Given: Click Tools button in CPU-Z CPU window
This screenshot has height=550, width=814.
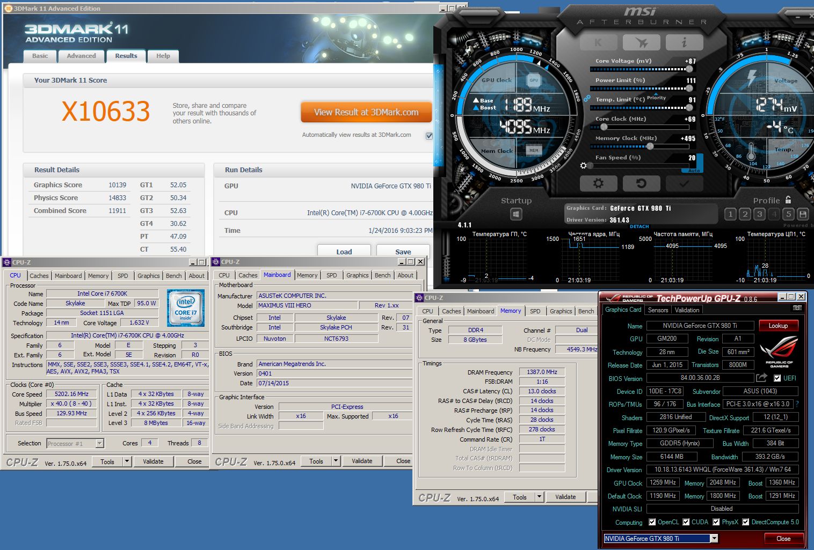Looking at the screenshot, I should [107, 461].
